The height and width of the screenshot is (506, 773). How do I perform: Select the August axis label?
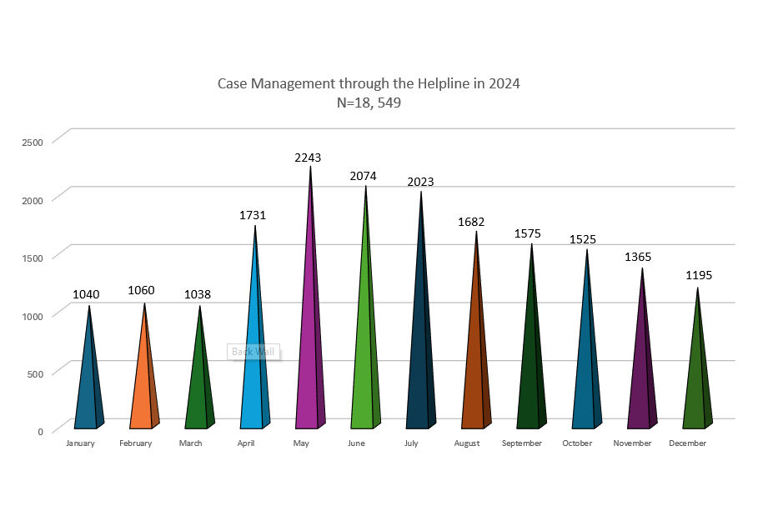click(x=467, y=443)
